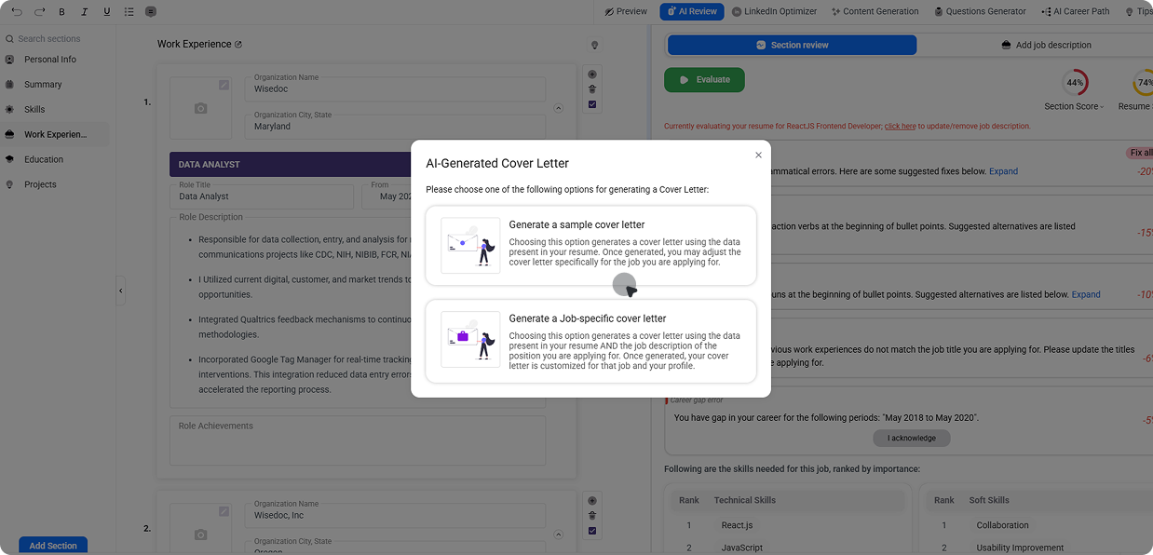Follow the 'click here' job description link
Image resolution: width=1153 pixels, height=555 pixels.
coord(900,126)
